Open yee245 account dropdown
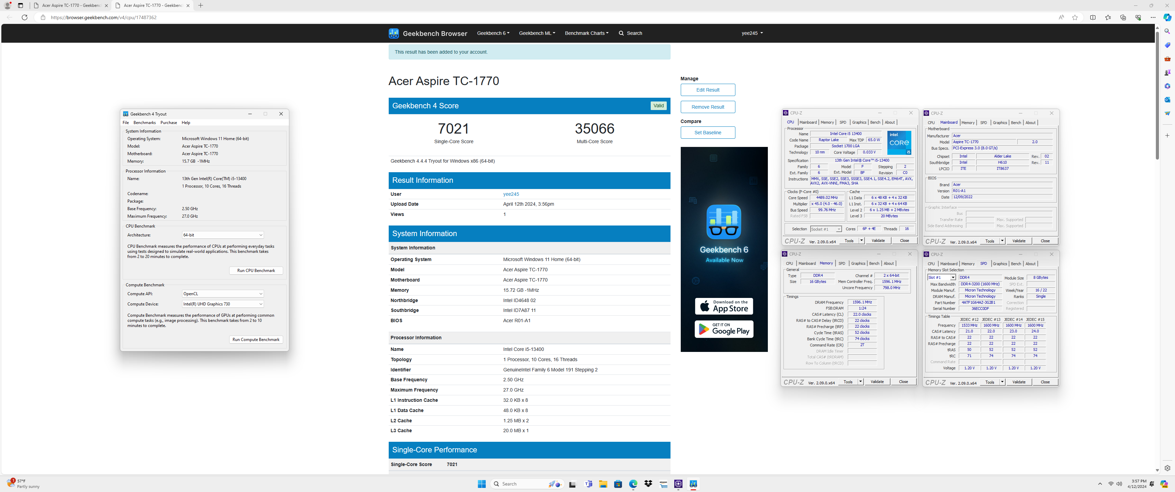 pyautogui.click(x=752, y=33)
